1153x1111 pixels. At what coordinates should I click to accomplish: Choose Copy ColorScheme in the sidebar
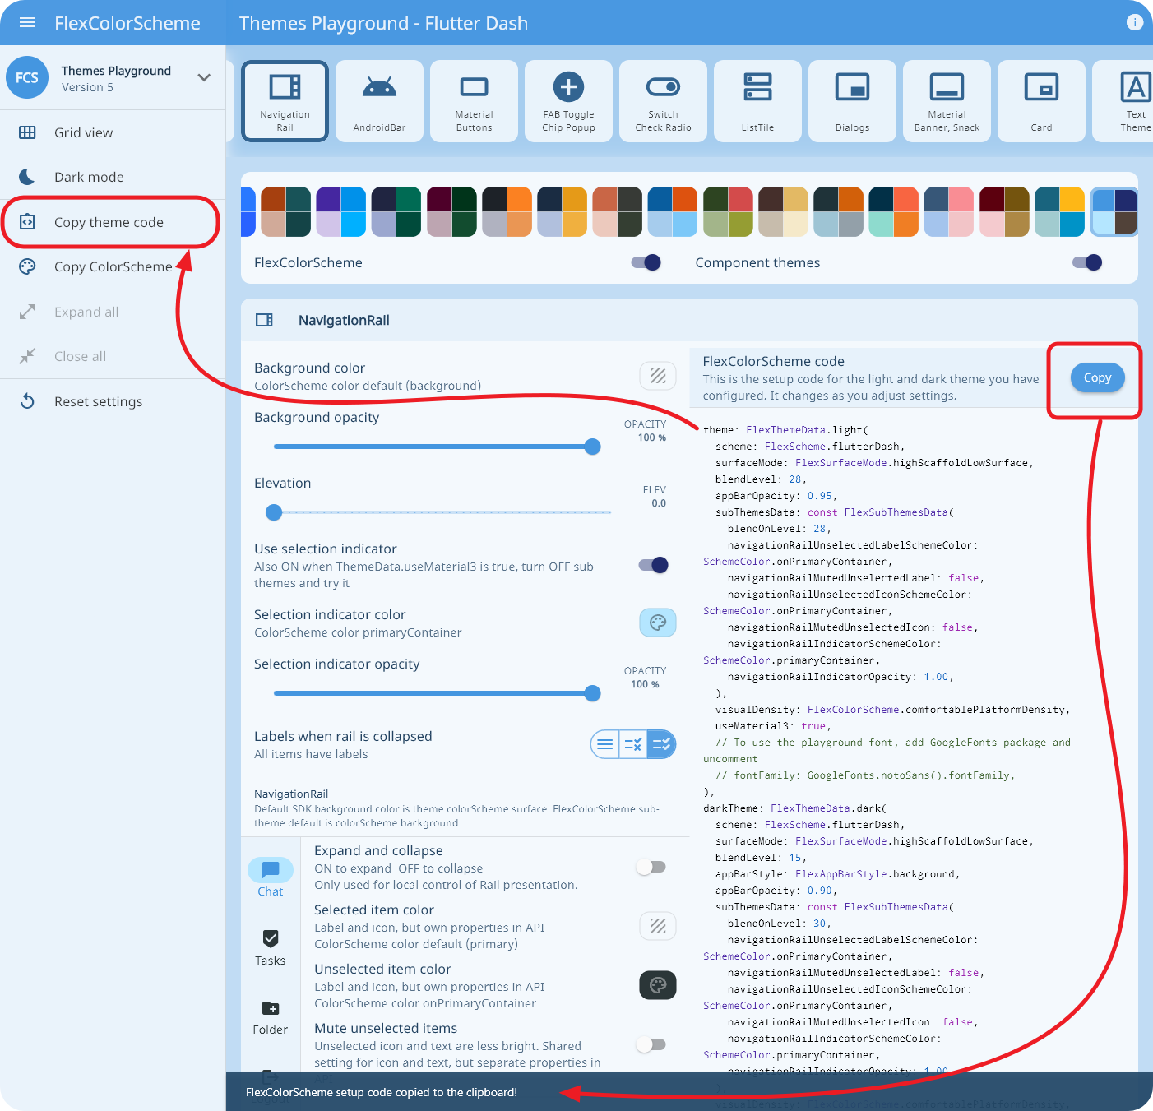point(113,266)
